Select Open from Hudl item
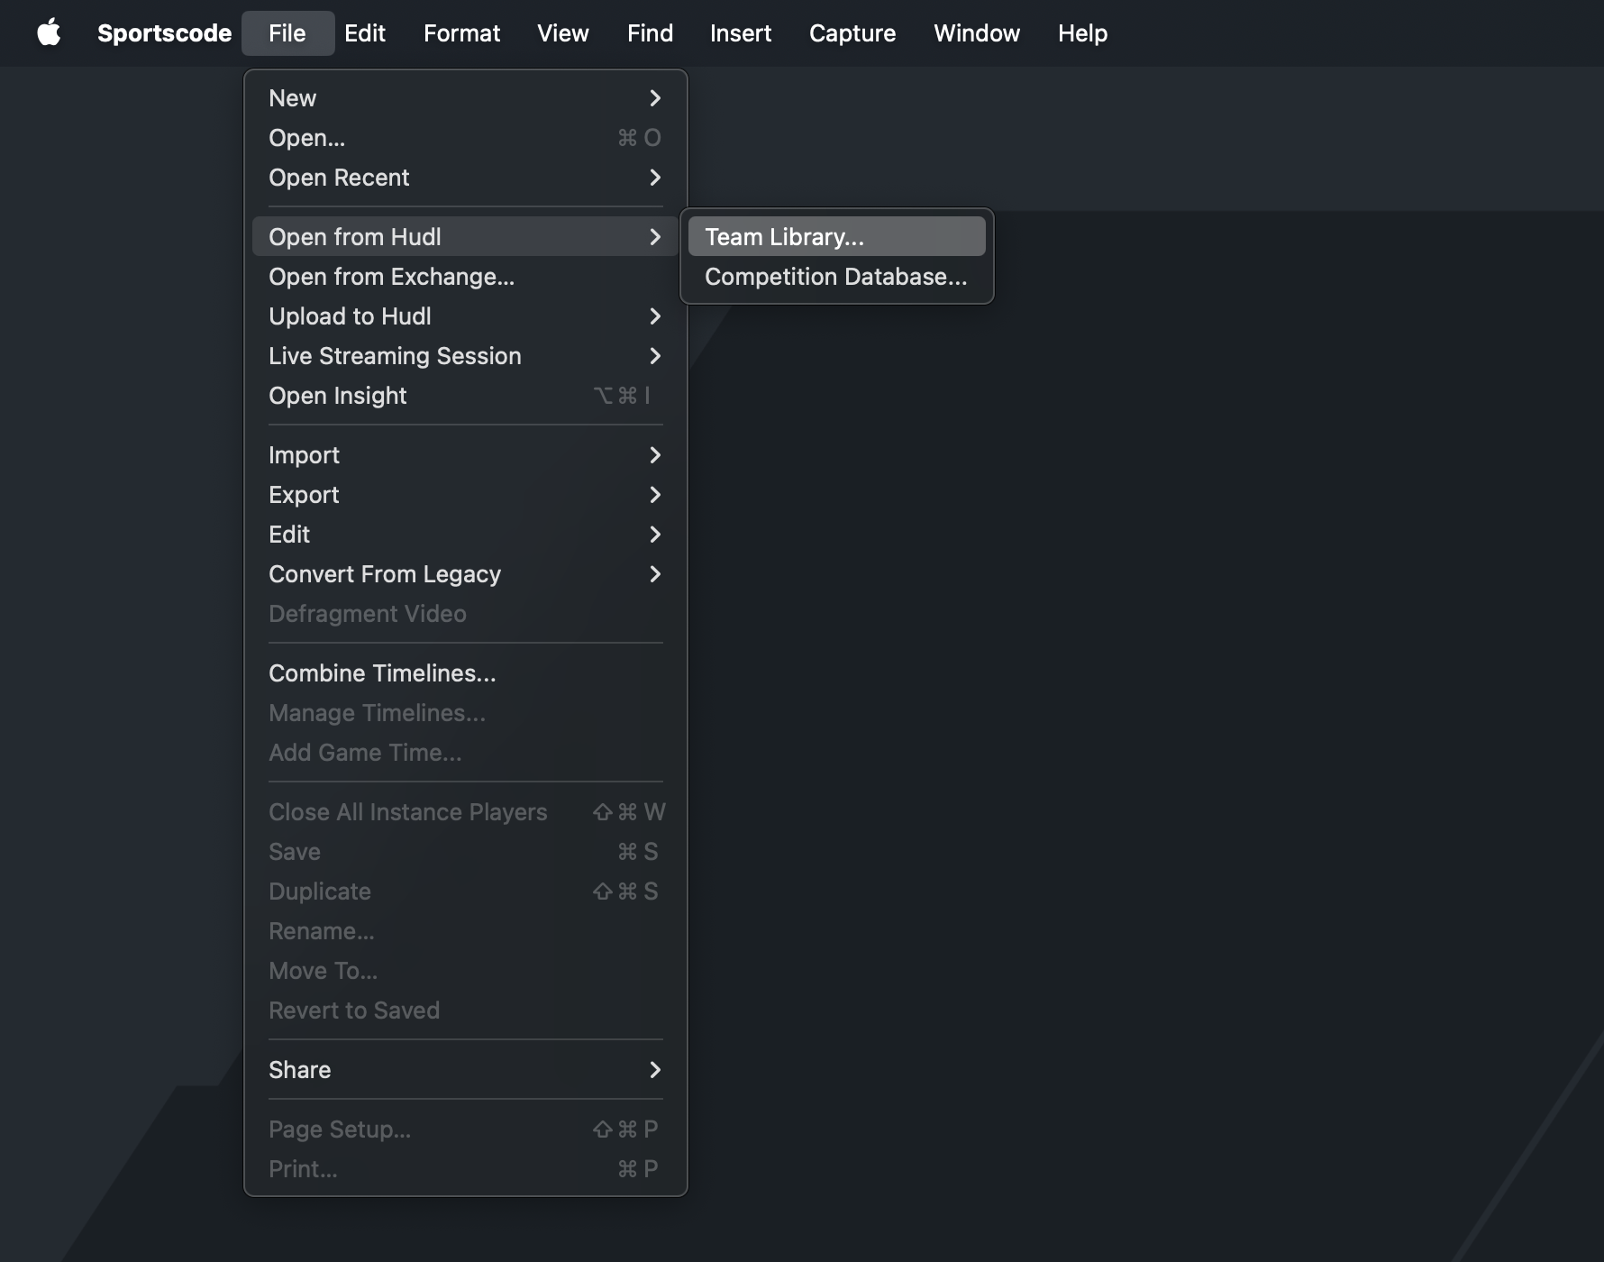 point(465,237)
